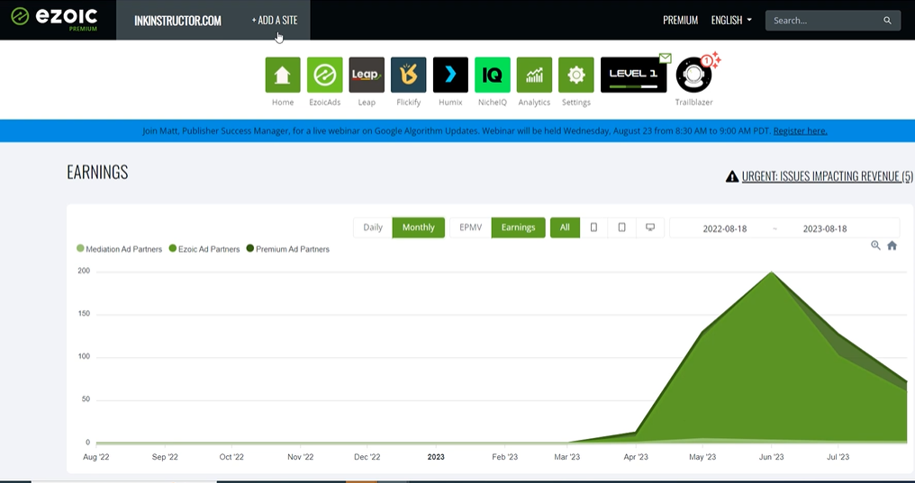Click the Jul '23 axis label

(838, 457)
